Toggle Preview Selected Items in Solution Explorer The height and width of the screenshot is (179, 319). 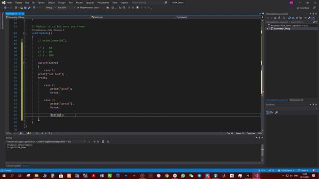(x=313, y=18)
